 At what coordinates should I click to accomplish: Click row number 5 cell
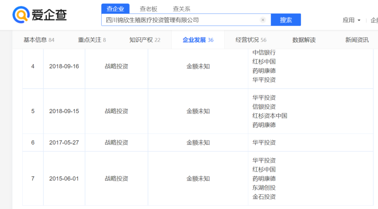33,111
